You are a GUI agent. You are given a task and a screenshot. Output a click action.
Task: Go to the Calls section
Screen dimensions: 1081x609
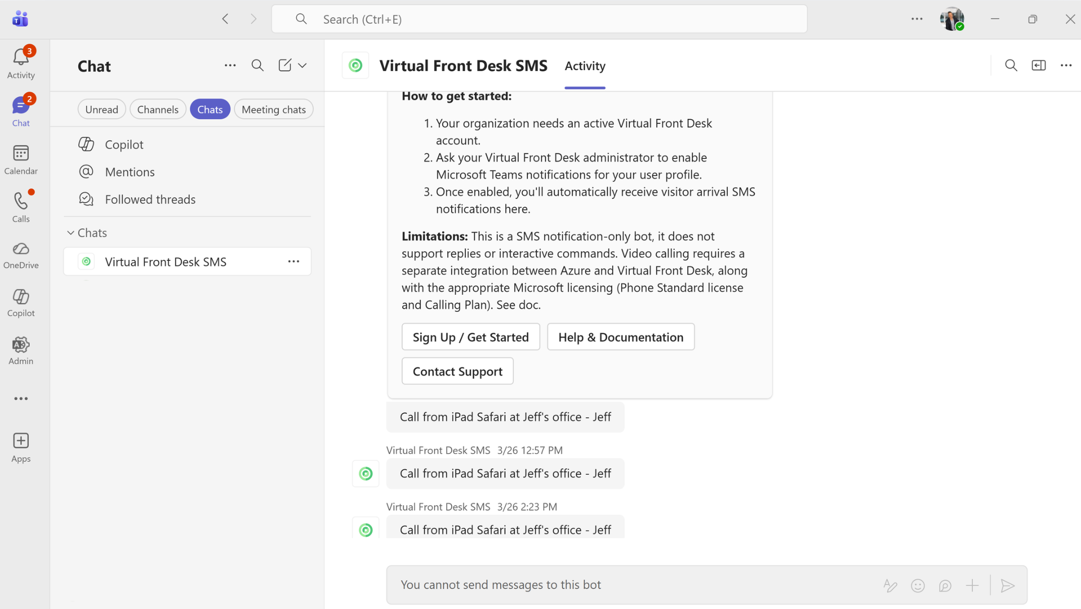pos(21,207)
